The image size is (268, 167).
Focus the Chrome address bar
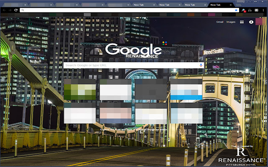click(129, 10)
